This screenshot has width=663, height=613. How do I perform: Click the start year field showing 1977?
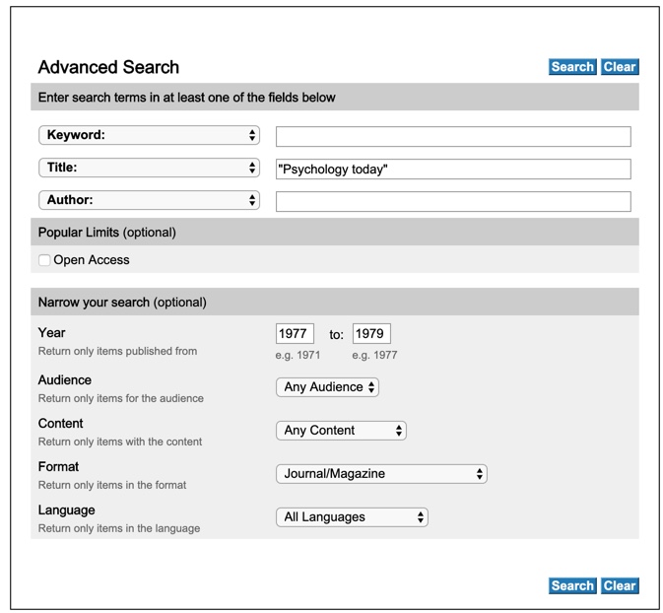tap(295, 333)
